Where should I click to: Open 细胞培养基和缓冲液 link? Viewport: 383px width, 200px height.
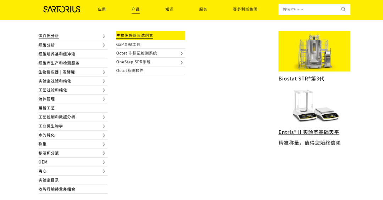(57, 54)
